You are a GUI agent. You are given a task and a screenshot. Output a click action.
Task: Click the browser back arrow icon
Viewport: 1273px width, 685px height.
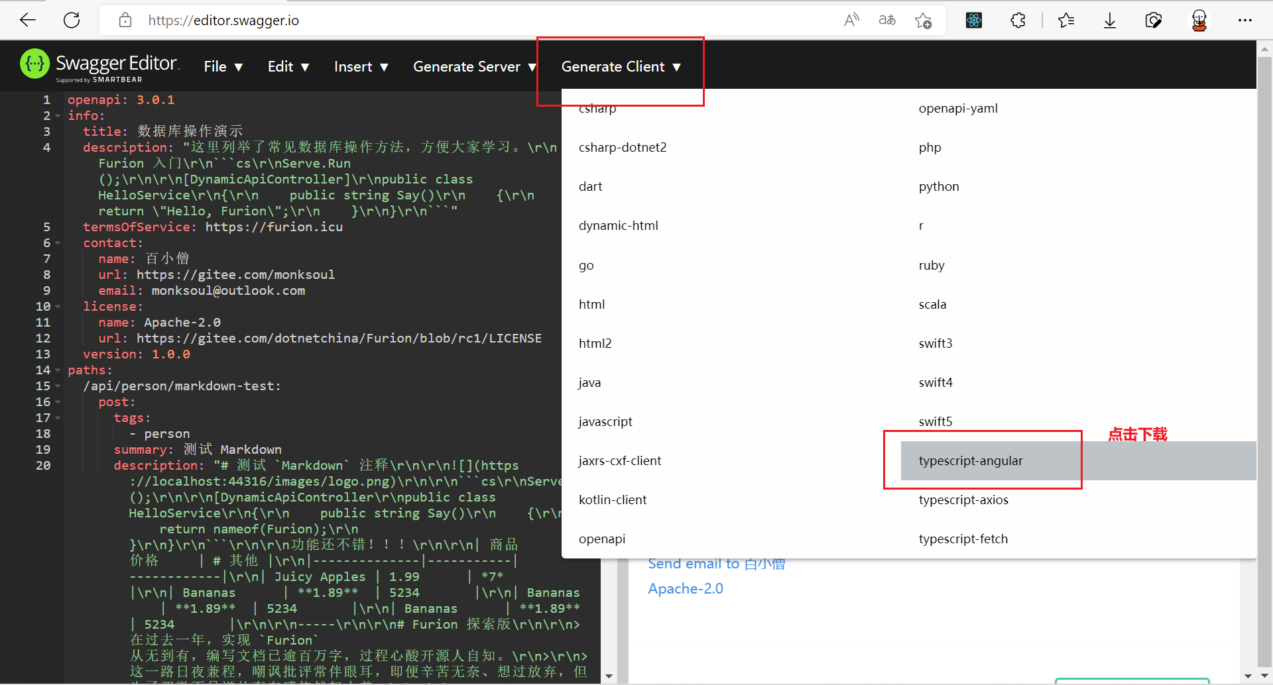(28, 20)
